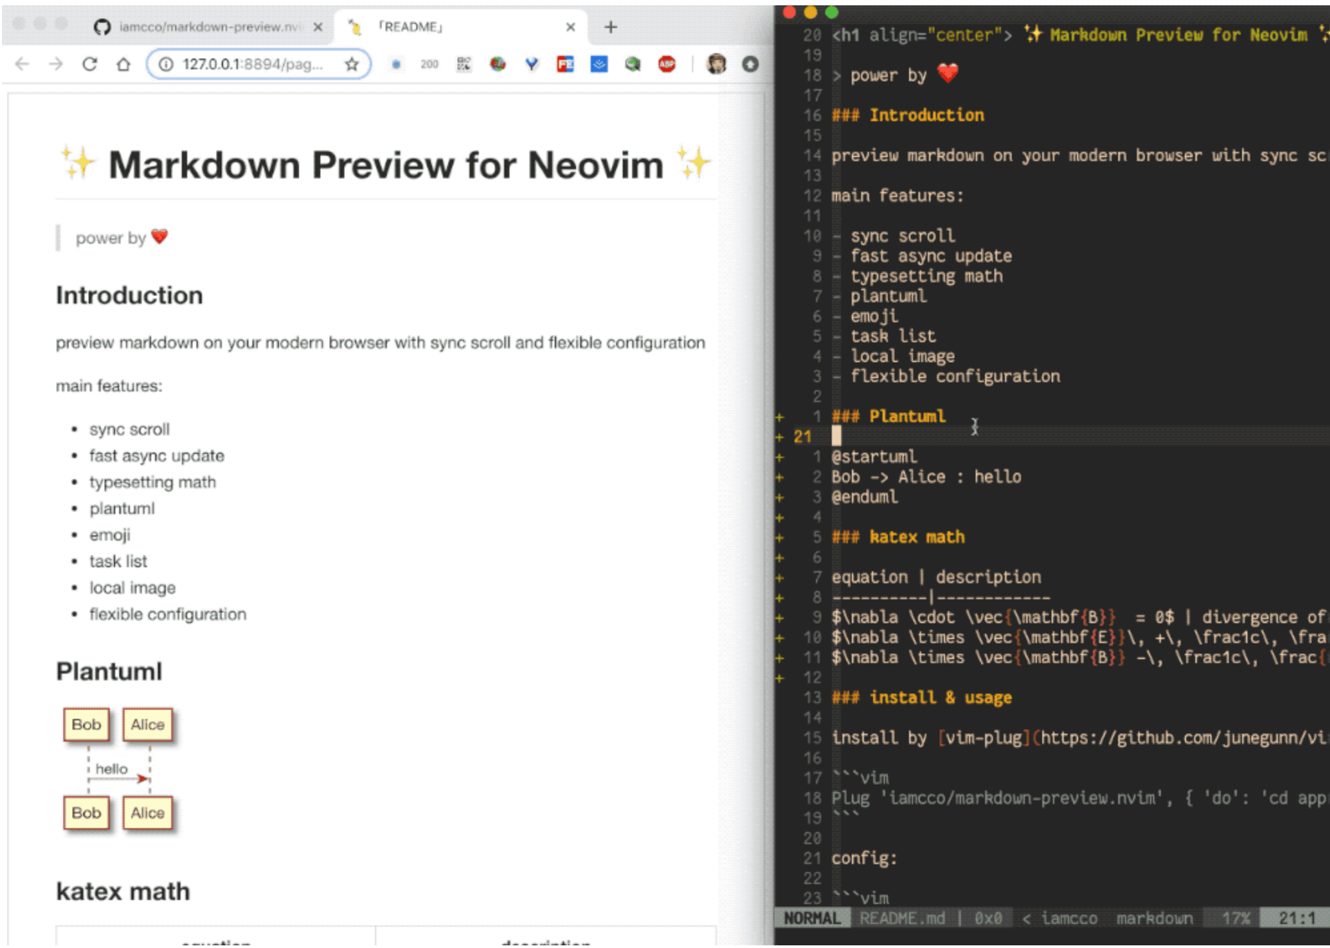1330x948 pixels.
Task: Click the 'flexible configuration' bullet in preview
Action: coord(168,614)
